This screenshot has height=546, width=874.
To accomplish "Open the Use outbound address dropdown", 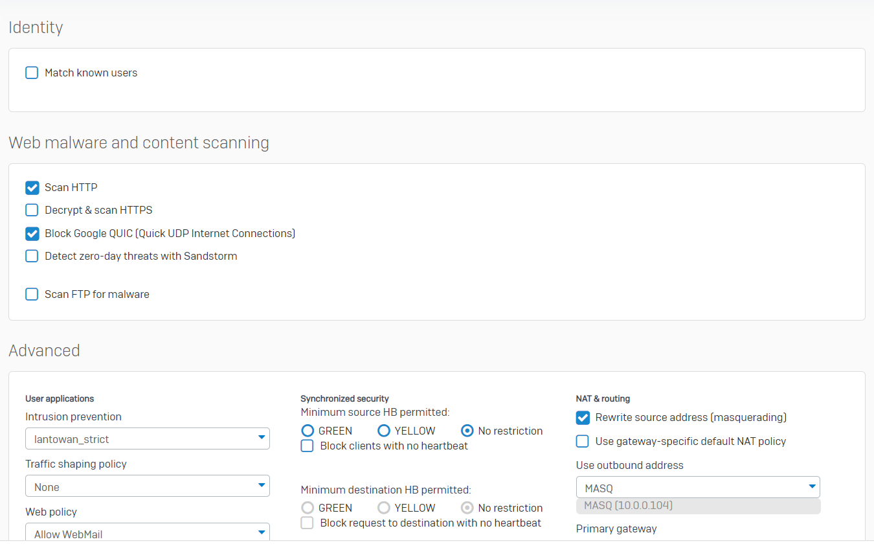I will 697,487.
